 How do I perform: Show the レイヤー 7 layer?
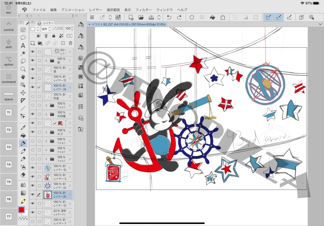(33, 222)
